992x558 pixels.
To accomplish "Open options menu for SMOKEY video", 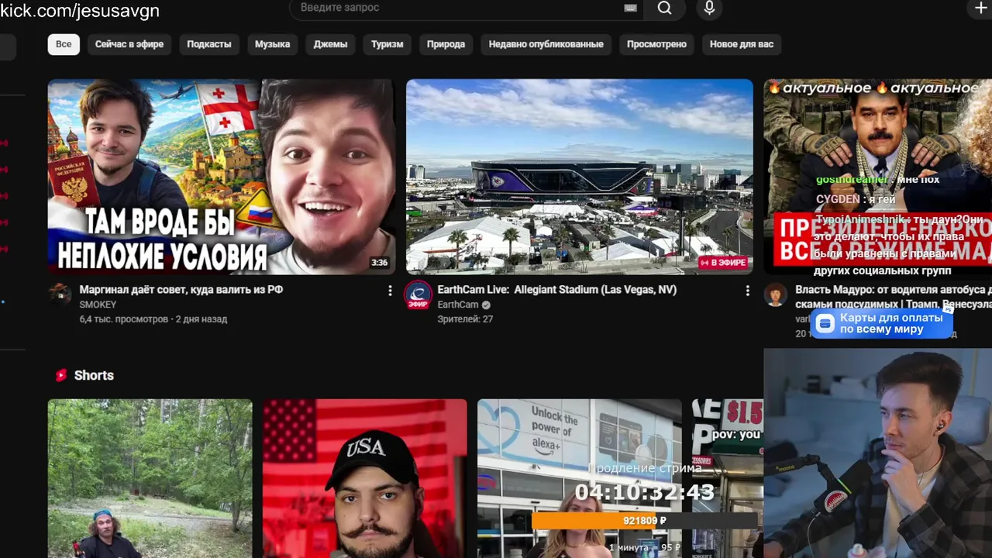I will point(390,291).
